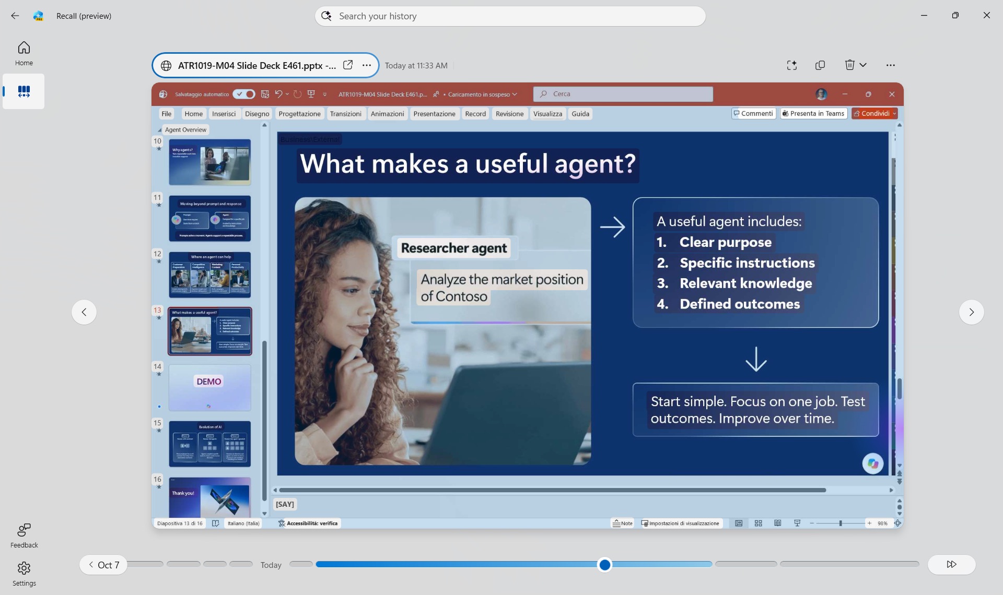The image size is (1003, 595).
Task: Activate Click to Do sparkle icon
Action: pos(791,65)
